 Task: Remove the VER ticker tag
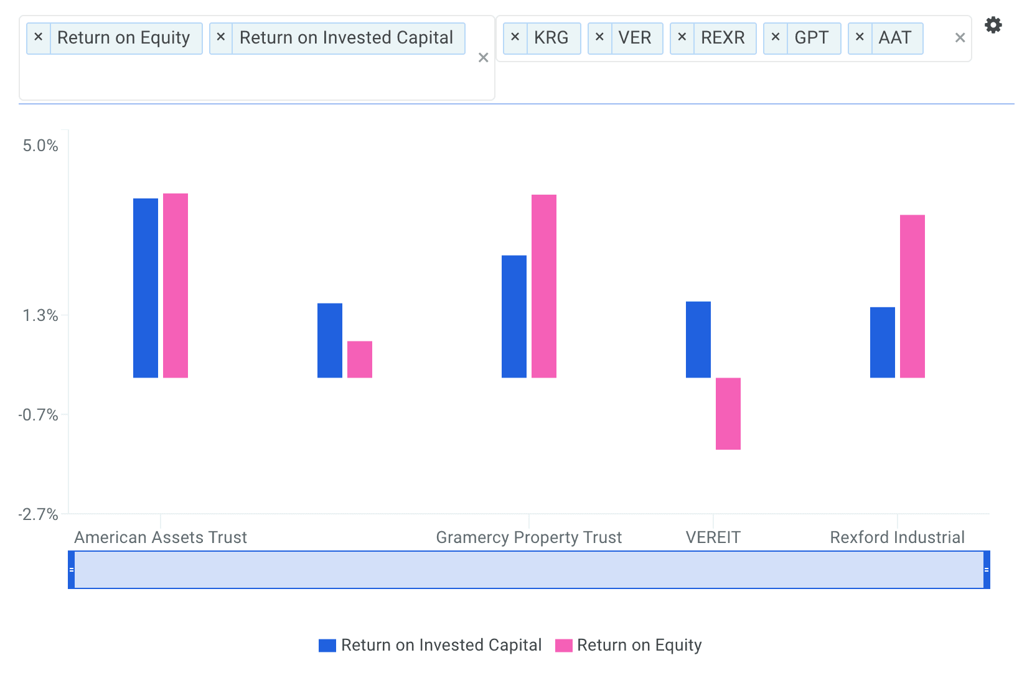(599, 37)
